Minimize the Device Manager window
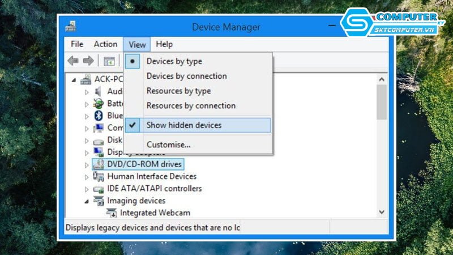The width and height of the screenshot is (453, 255). coord(332,25)
